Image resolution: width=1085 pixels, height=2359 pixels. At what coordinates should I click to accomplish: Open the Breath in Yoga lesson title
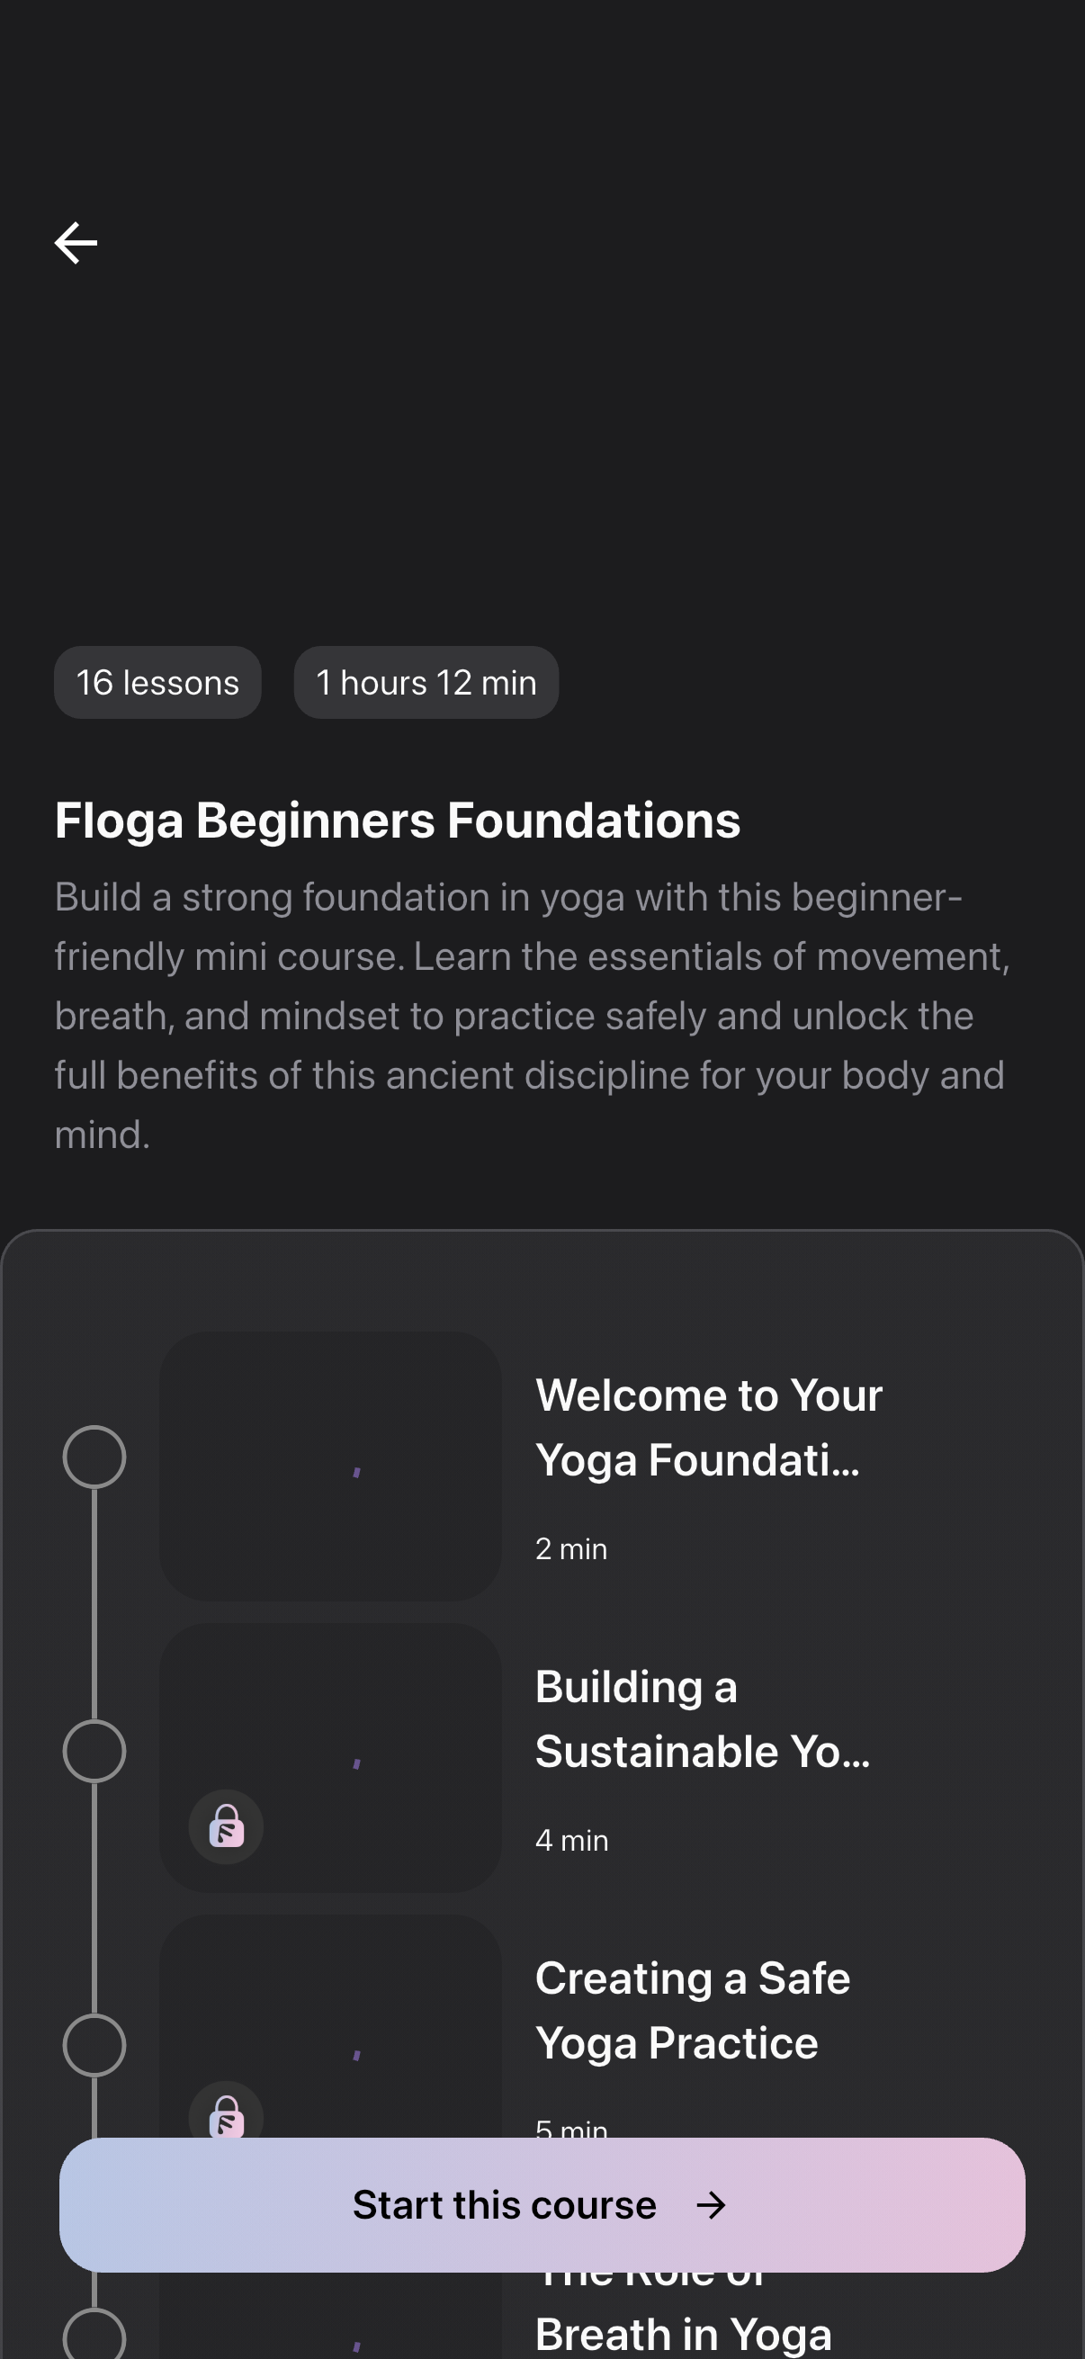pos(683,2334)
